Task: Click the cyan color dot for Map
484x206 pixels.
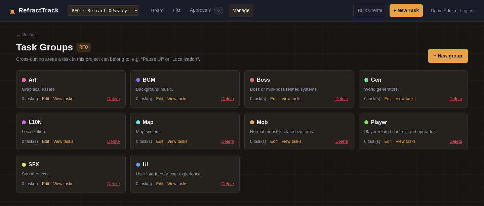Action: click(x=138, y=122)
